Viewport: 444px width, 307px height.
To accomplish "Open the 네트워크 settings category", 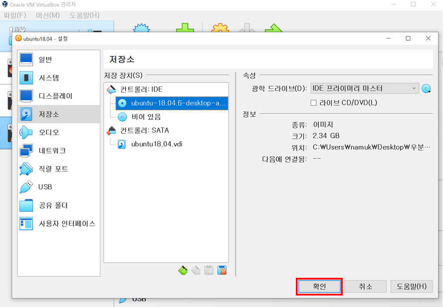I will 59,151.
